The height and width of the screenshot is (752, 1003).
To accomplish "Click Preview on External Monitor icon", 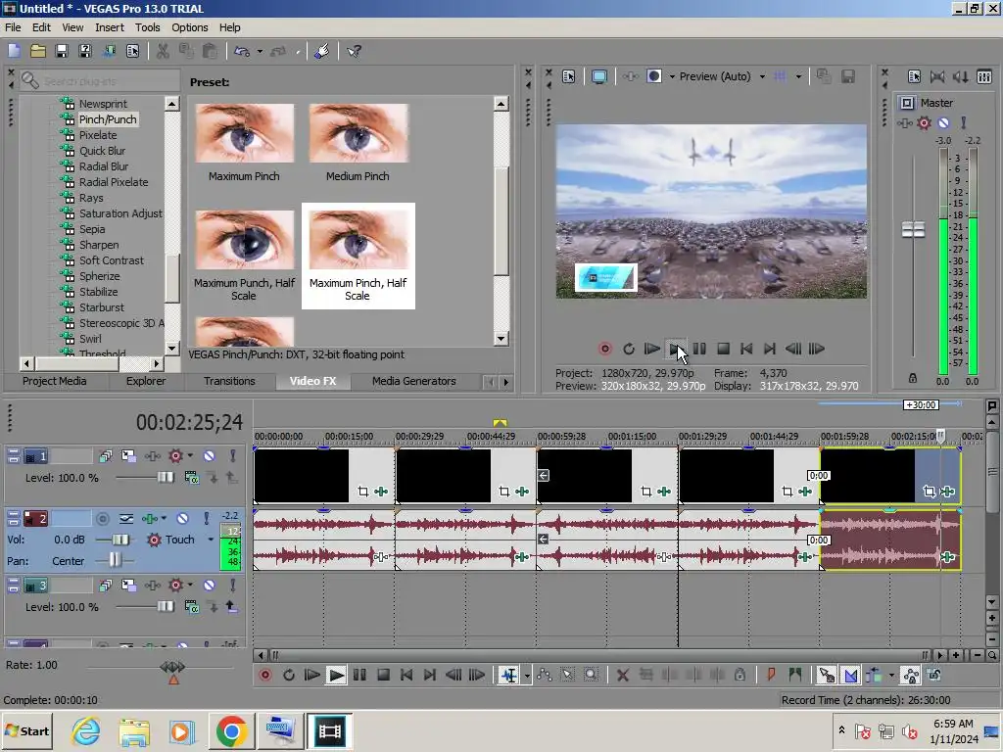I will point(599,76).
